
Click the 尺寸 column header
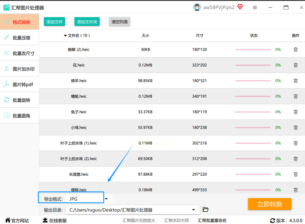[x=199, y=36]
